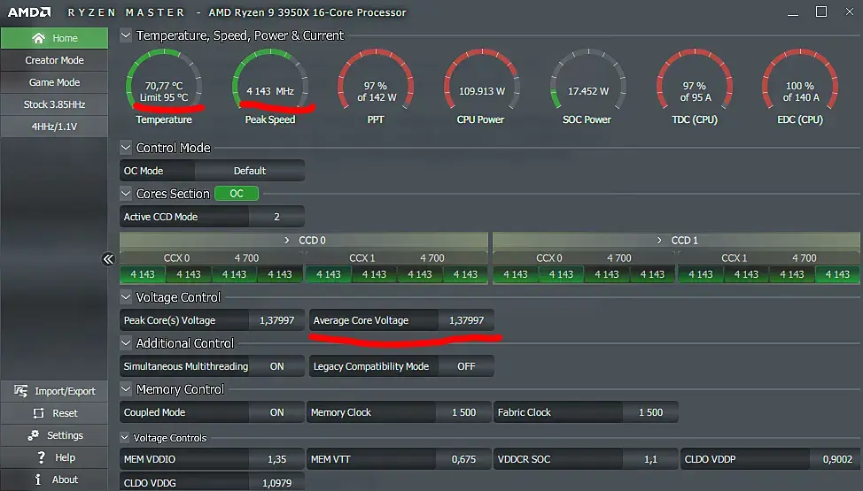The width and height of the screenshot is (863, 491).
Task: Click the Reset icon in sidebar
Action: (x=38, y=413)
